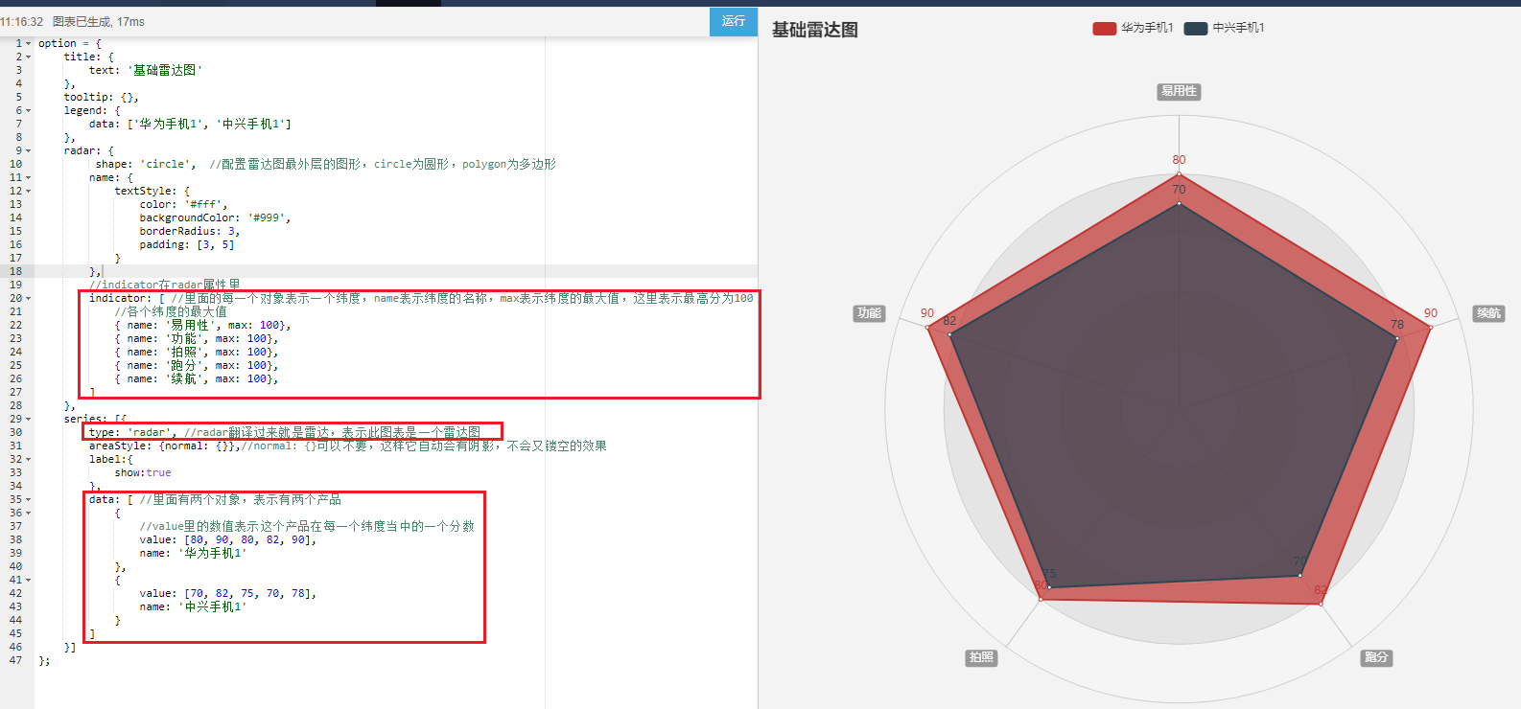
Task: Collapse the indicator fold at line 20
Action: [x=29, y=299]
